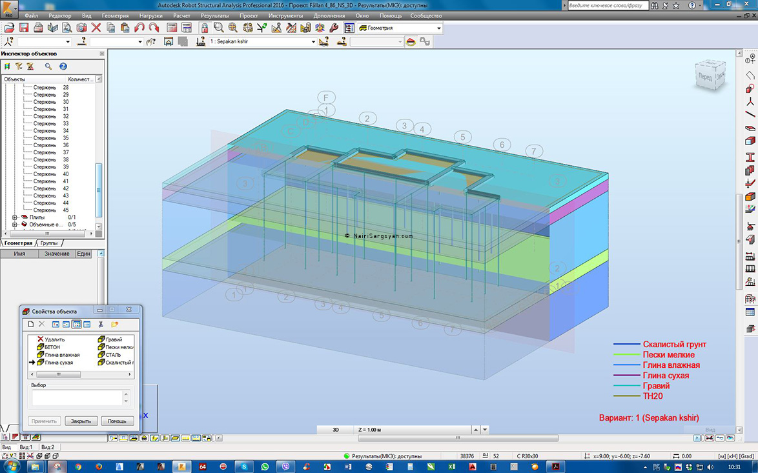Viewport: 758px width, 473px height.
Task: Open the load case dropdown '1 : Sepakan kshir'
Action: (x=313, y=41)
